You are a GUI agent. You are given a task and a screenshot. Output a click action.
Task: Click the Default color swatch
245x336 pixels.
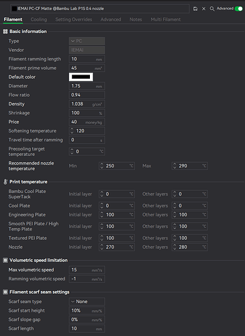81,77
